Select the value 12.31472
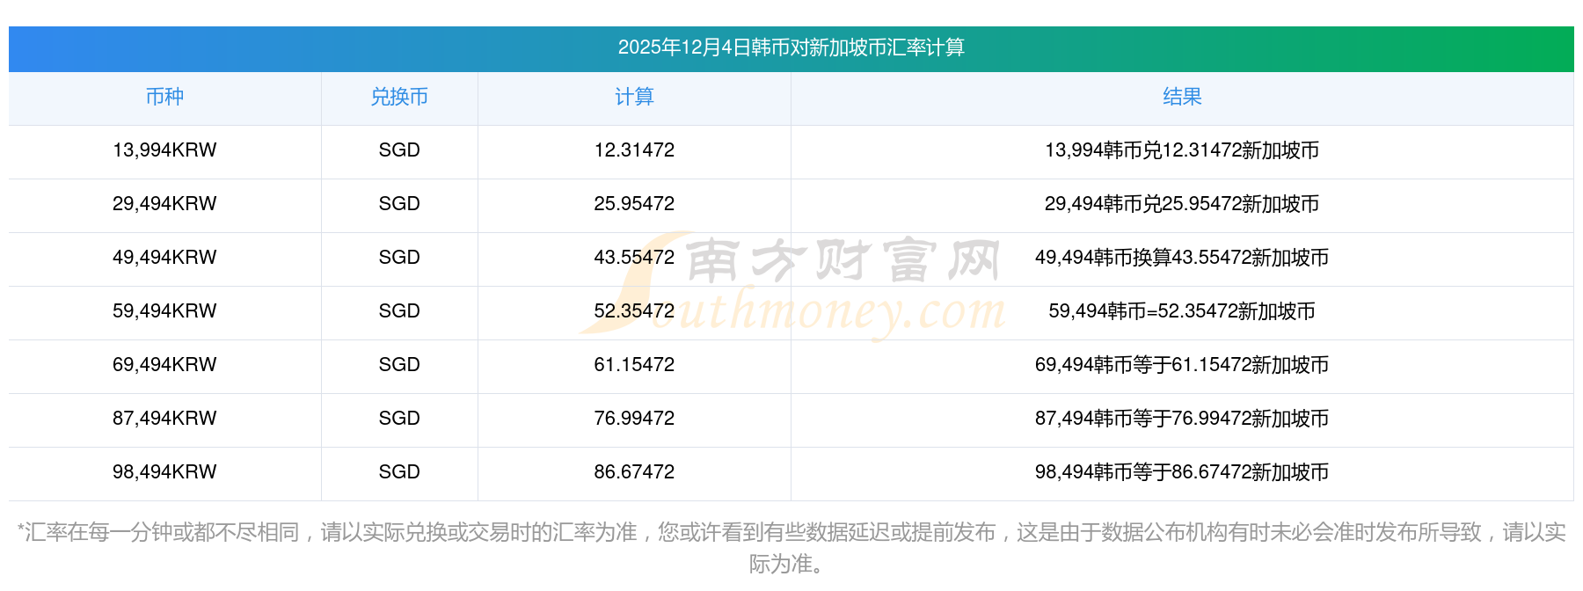The image size is (1583, 591). 634,150
